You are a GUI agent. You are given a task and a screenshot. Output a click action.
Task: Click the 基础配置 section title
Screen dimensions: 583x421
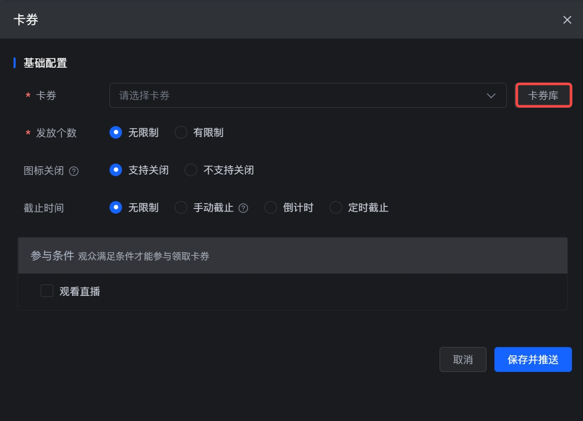click(45, 64)
